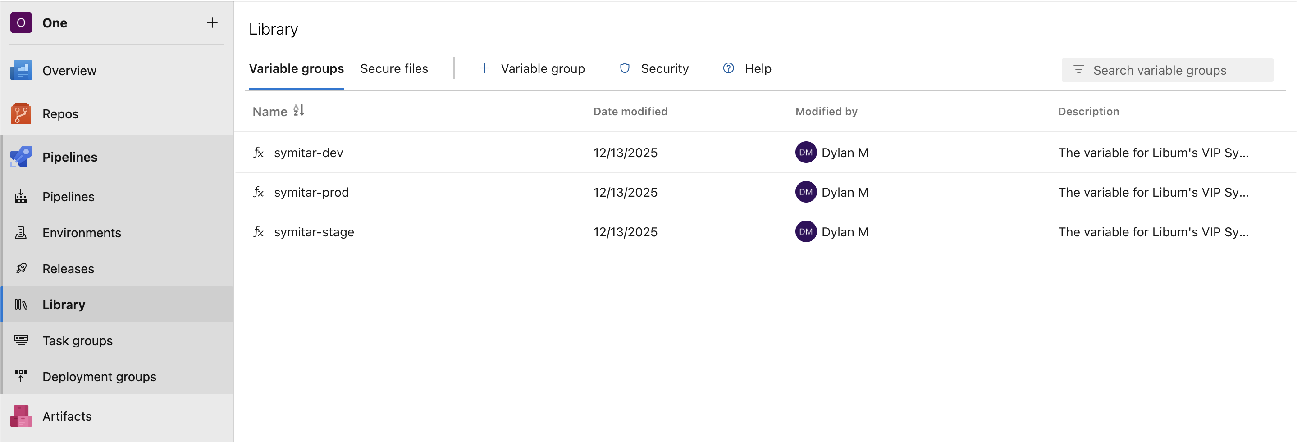Click the plus icon next to One

[212, 23]
